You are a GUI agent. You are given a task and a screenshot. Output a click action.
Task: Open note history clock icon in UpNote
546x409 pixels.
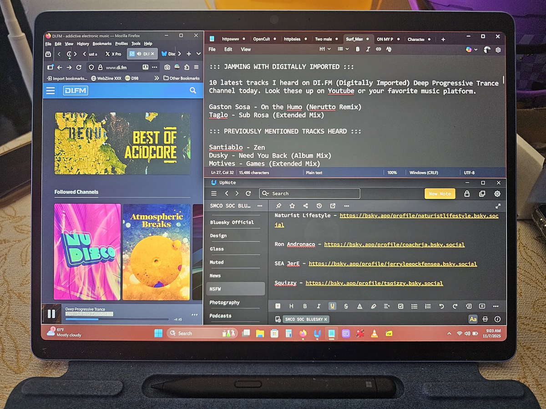[x=319, y=206]
